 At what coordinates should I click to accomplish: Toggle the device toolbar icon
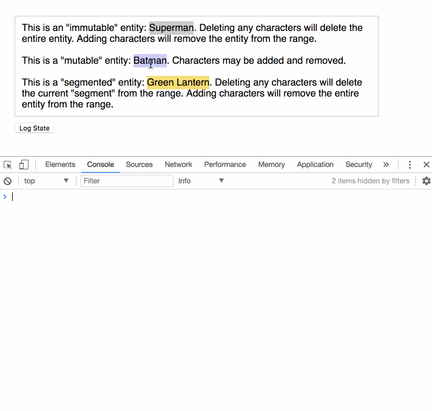pyautogui.click(x=24, y=165)
